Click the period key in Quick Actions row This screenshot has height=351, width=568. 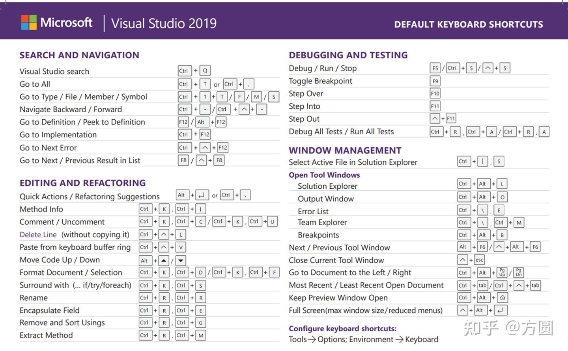tap(245, 195)
